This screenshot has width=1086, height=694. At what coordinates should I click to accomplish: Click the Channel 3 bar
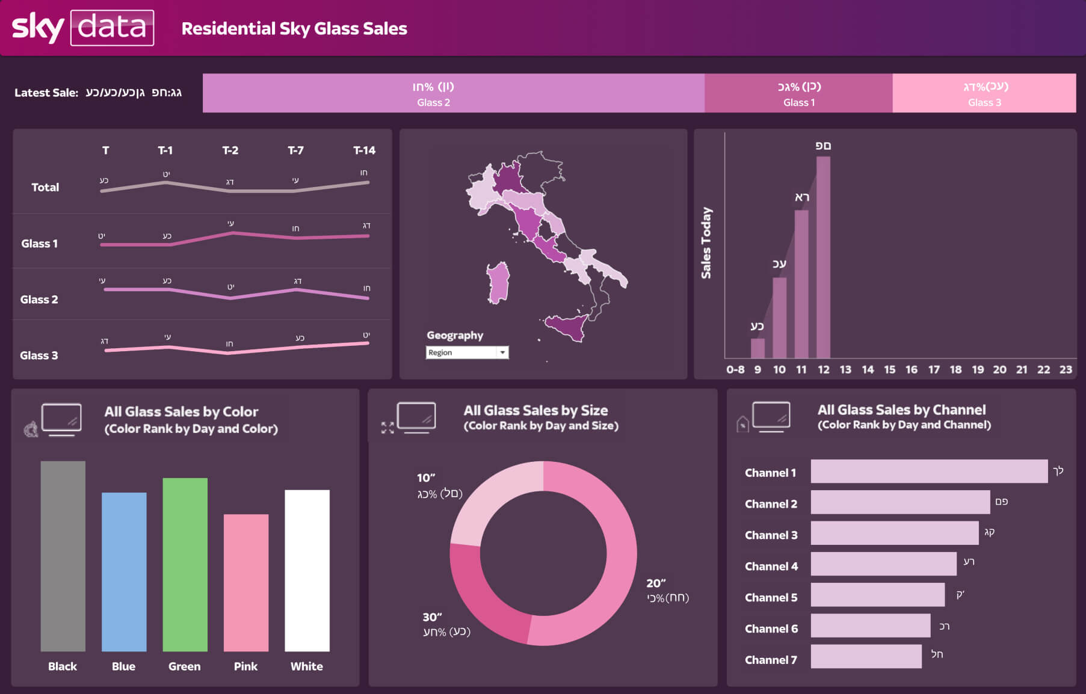[x=895, y=533]
